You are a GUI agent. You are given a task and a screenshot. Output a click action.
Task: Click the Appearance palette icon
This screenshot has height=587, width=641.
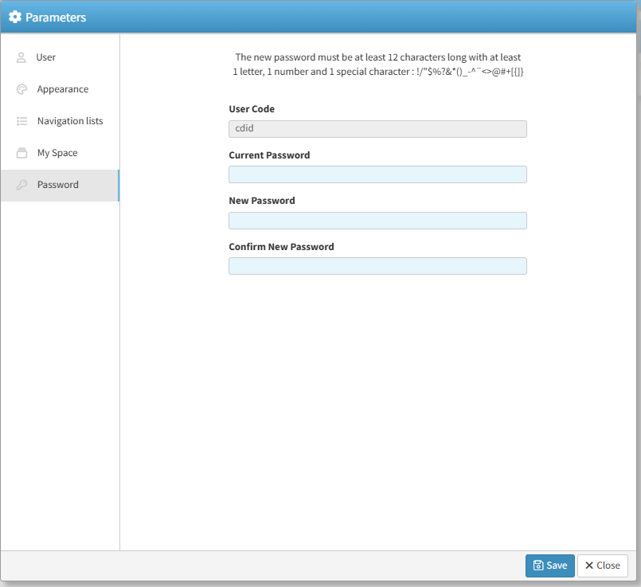(x=21, y=89)
